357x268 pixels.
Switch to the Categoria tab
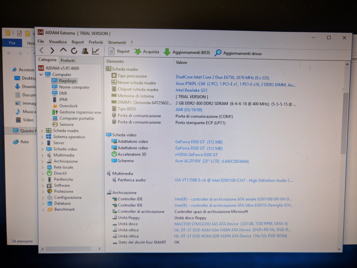click(47, 60)
